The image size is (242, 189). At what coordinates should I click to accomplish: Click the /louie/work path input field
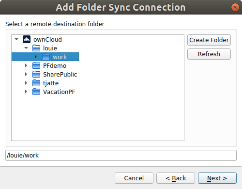(x=121, y=156)
